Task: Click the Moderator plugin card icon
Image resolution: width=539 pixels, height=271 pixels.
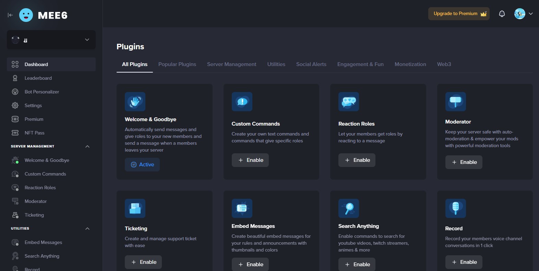Action: (455, 102)
